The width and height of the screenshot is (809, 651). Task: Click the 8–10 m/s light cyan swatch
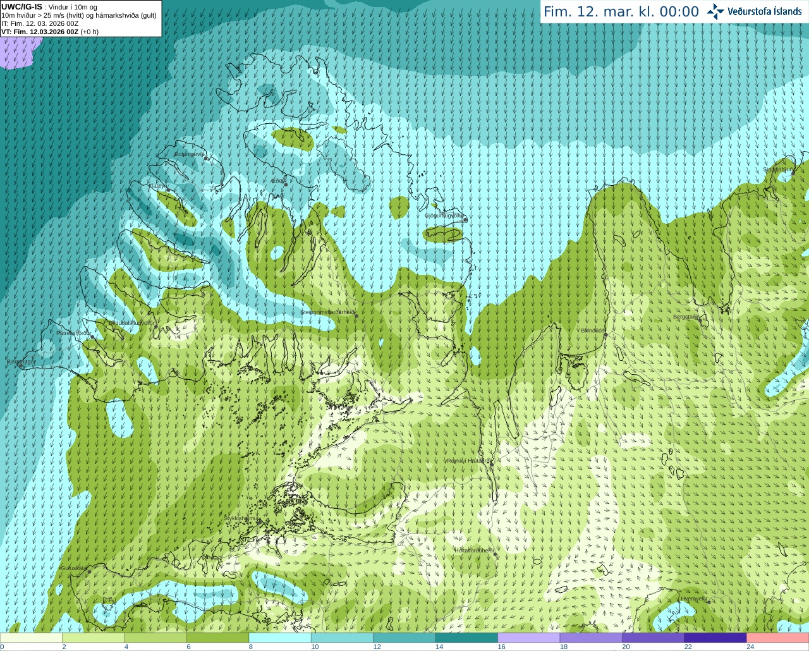pos(280,638)
